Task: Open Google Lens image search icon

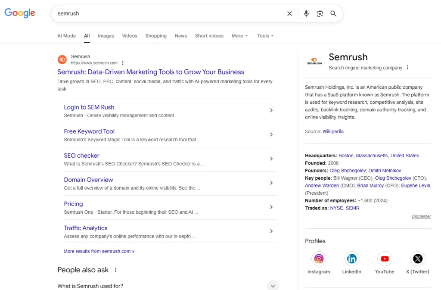Action: 320,14
